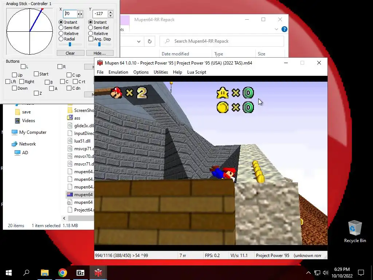Select the ScreenShots folder in the file list

click(81, 110)
